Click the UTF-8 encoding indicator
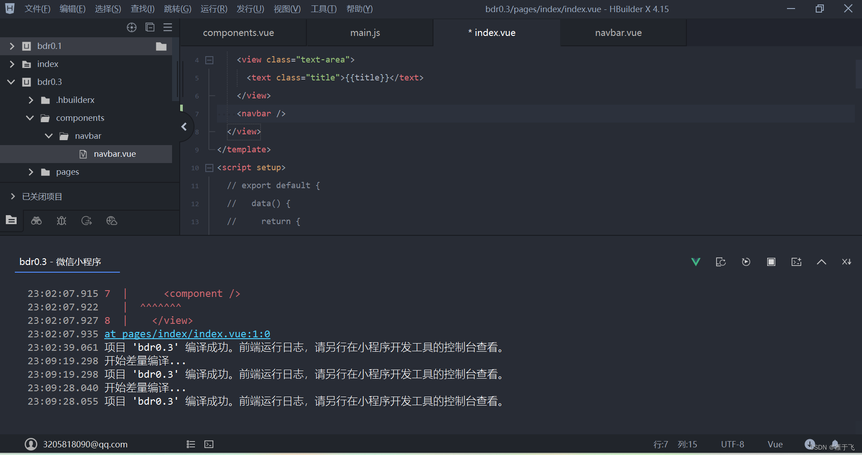This screenshot has height=455, width=862. coord(733,444)
